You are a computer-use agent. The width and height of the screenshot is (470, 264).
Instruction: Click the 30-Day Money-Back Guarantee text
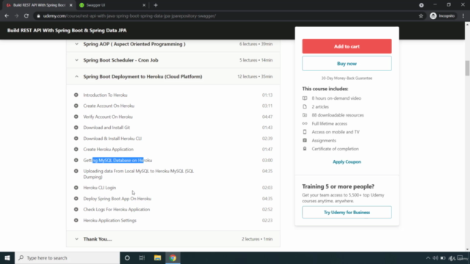tap(347, 78)
